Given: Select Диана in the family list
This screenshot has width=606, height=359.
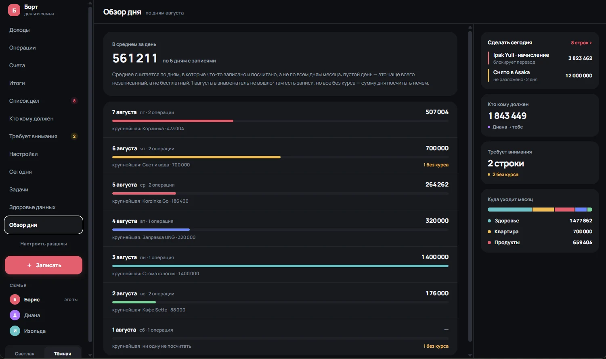Looking at the screenshot, I should (x=43, y=315).
